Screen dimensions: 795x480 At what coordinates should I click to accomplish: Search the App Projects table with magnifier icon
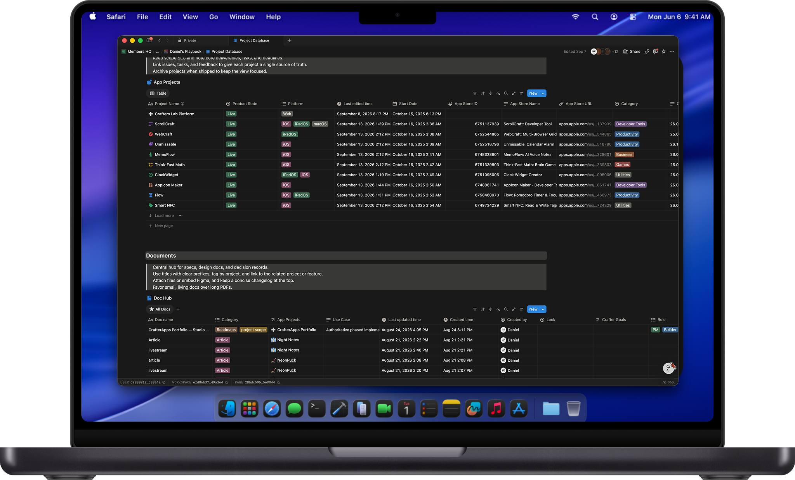coord(506,93)
